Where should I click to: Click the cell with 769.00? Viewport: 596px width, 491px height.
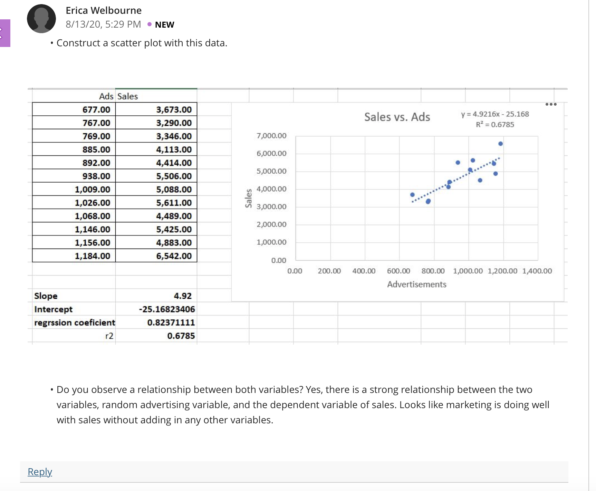pyautogui.click(x=74, y=136)
